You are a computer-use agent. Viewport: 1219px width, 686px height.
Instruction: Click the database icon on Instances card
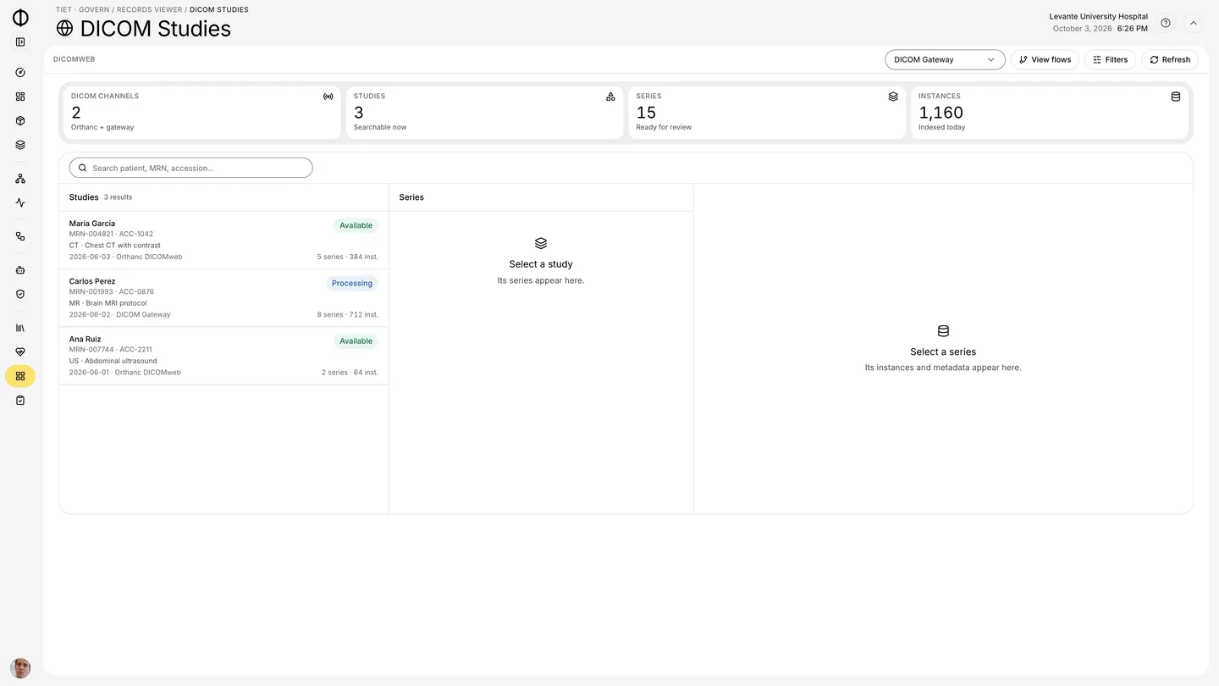[1176, 97]
